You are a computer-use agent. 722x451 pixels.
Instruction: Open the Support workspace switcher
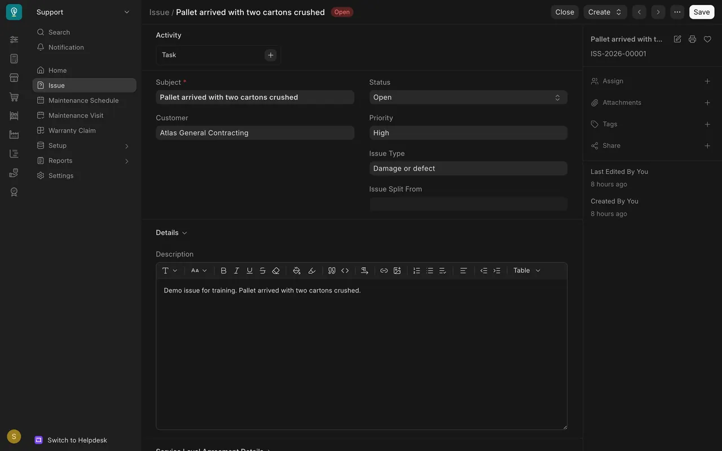[83, 12]
